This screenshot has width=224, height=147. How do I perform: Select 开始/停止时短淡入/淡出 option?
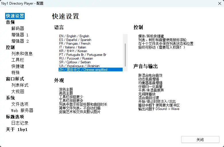pos(157,101)
